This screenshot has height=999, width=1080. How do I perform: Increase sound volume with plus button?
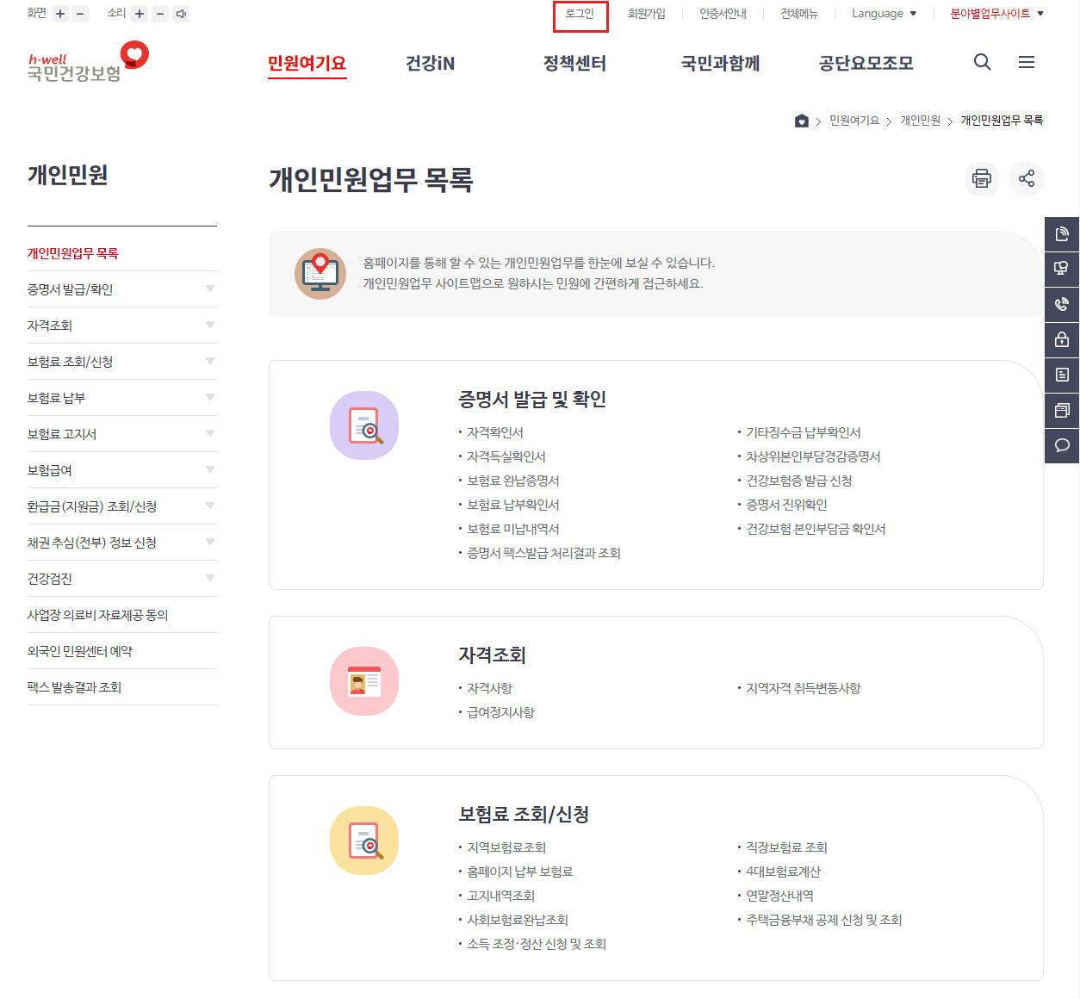click(140, 14)
